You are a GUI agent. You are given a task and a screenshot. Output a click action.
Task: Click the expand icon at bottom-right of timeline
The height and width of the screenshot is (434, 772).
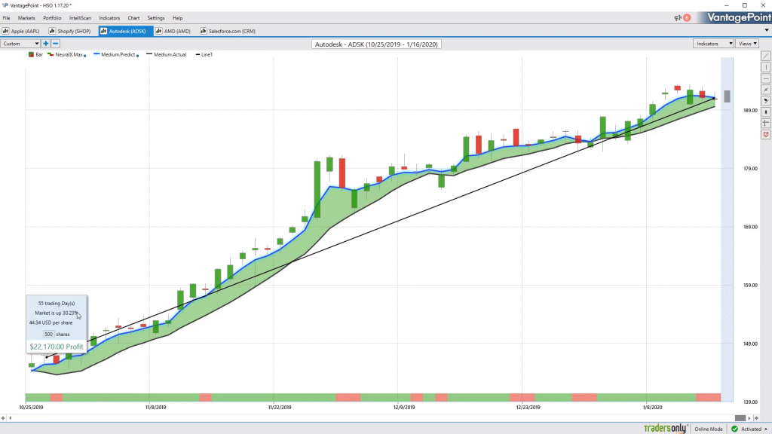click(757, 418)
